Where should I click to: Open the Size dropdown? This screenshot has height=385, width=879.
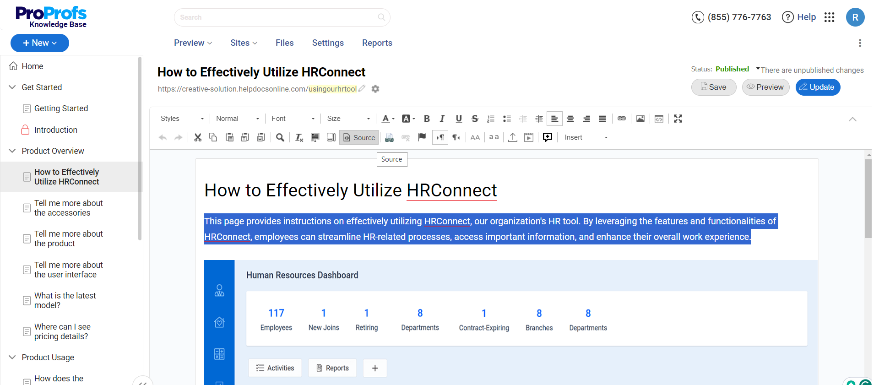coord(348,119)
